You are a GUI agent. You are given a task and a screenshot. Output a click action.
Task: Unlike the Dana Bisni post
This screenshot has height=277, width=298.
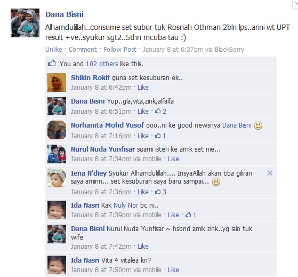tap(54, 49)
